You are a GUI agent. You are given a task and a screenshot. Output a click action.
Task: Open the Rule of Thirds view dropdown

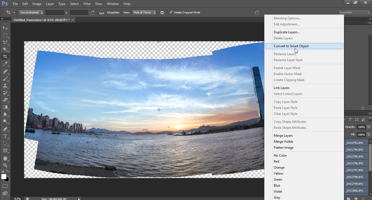(144, 13)
